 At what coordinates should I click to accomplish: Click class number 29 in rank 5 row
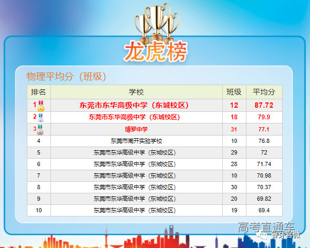coord(234,152)
